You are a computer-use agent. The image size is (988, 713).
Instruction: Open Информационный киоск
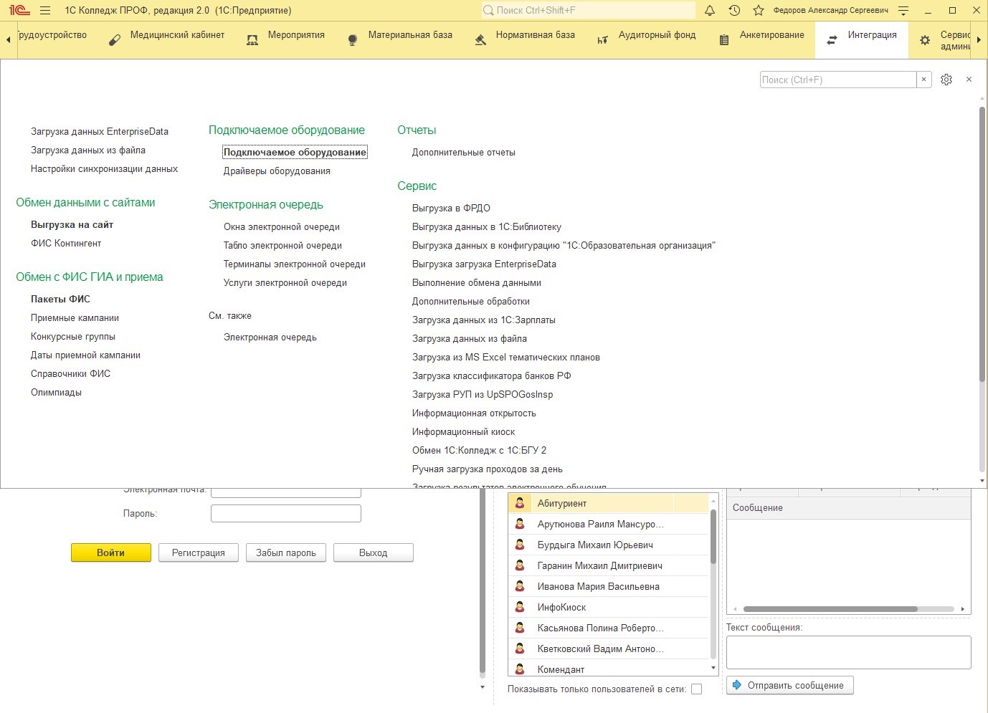[463, 431]
